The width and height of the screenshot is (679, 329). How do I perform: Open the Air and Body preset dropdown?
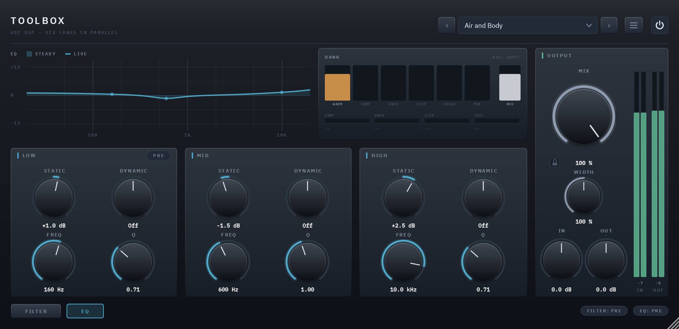click(528, 25)
